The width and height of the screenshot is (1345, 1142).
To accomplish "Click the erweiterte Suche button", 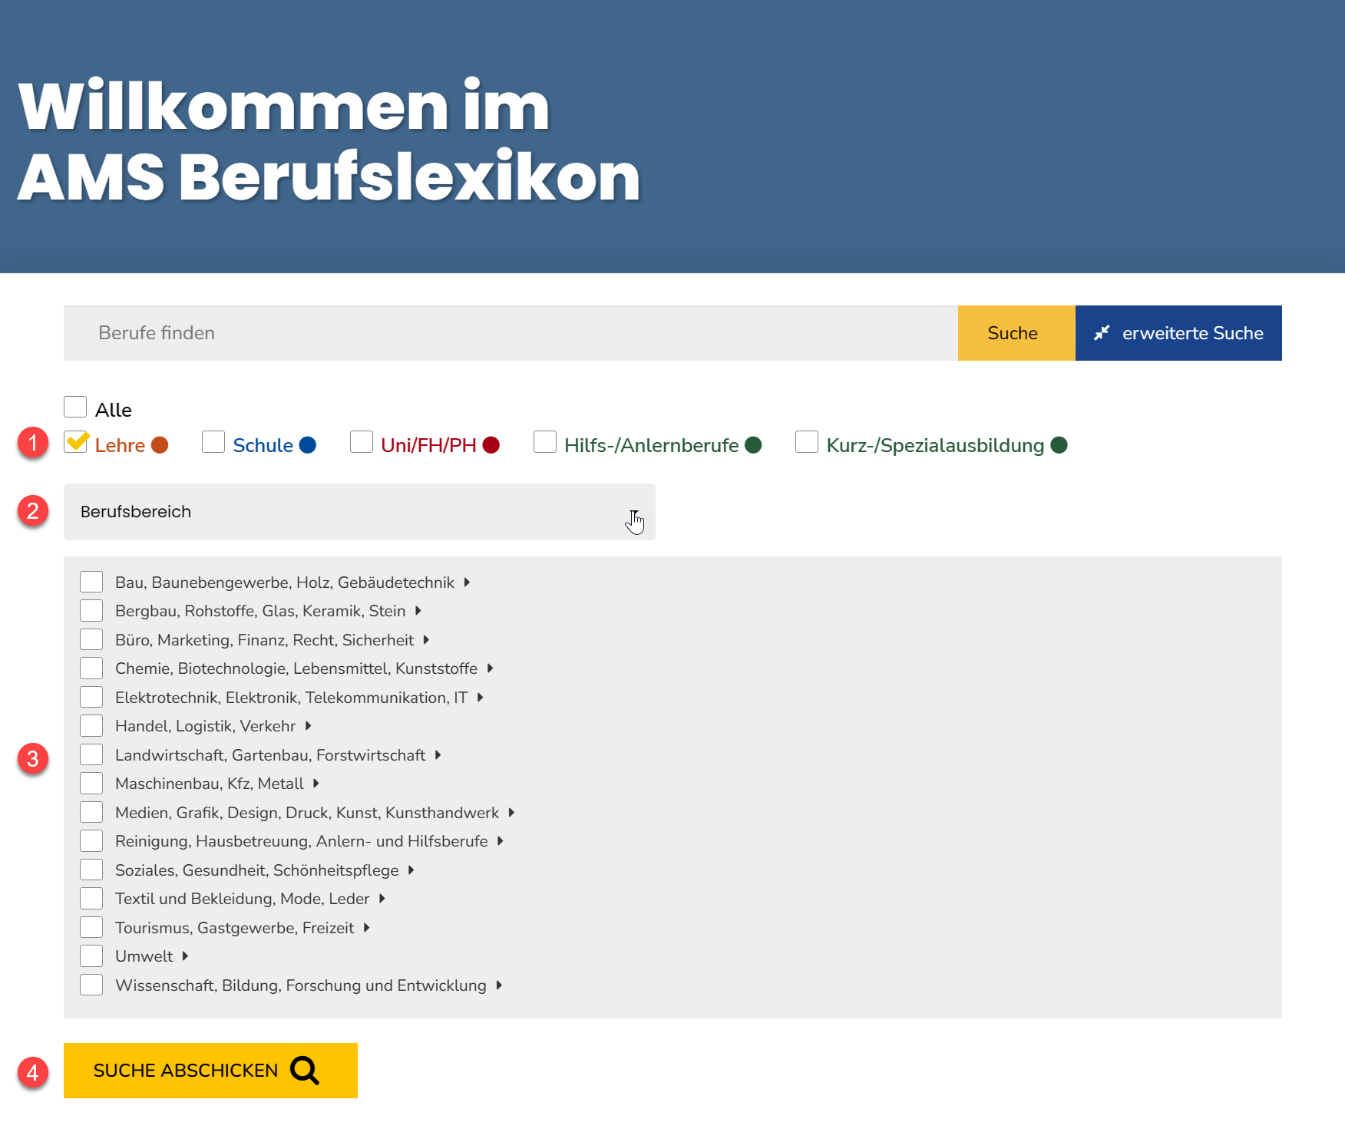I will pos(1178,333).
